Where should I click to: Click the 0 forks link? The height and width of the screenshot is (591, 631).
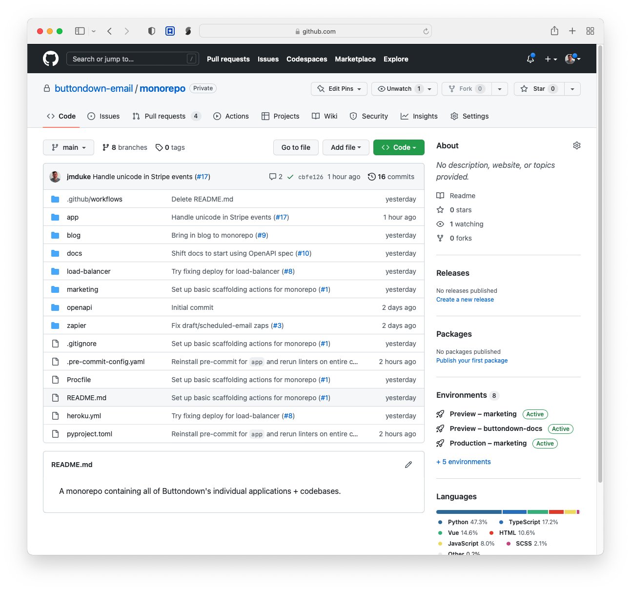tap(454, 238)
